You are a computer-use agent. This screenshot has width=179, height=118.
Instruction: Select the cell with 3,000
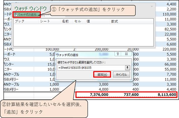(93, 84)
